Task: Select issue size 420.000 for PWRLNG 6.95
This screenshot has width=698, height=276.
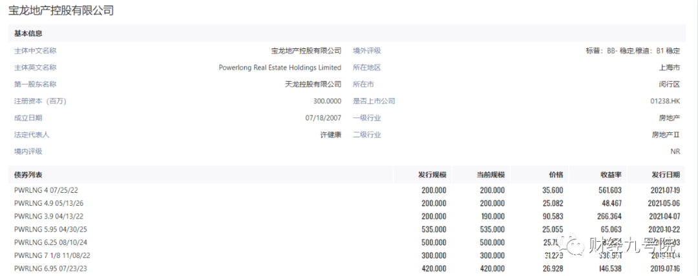Action: click(x=434, y=269)
